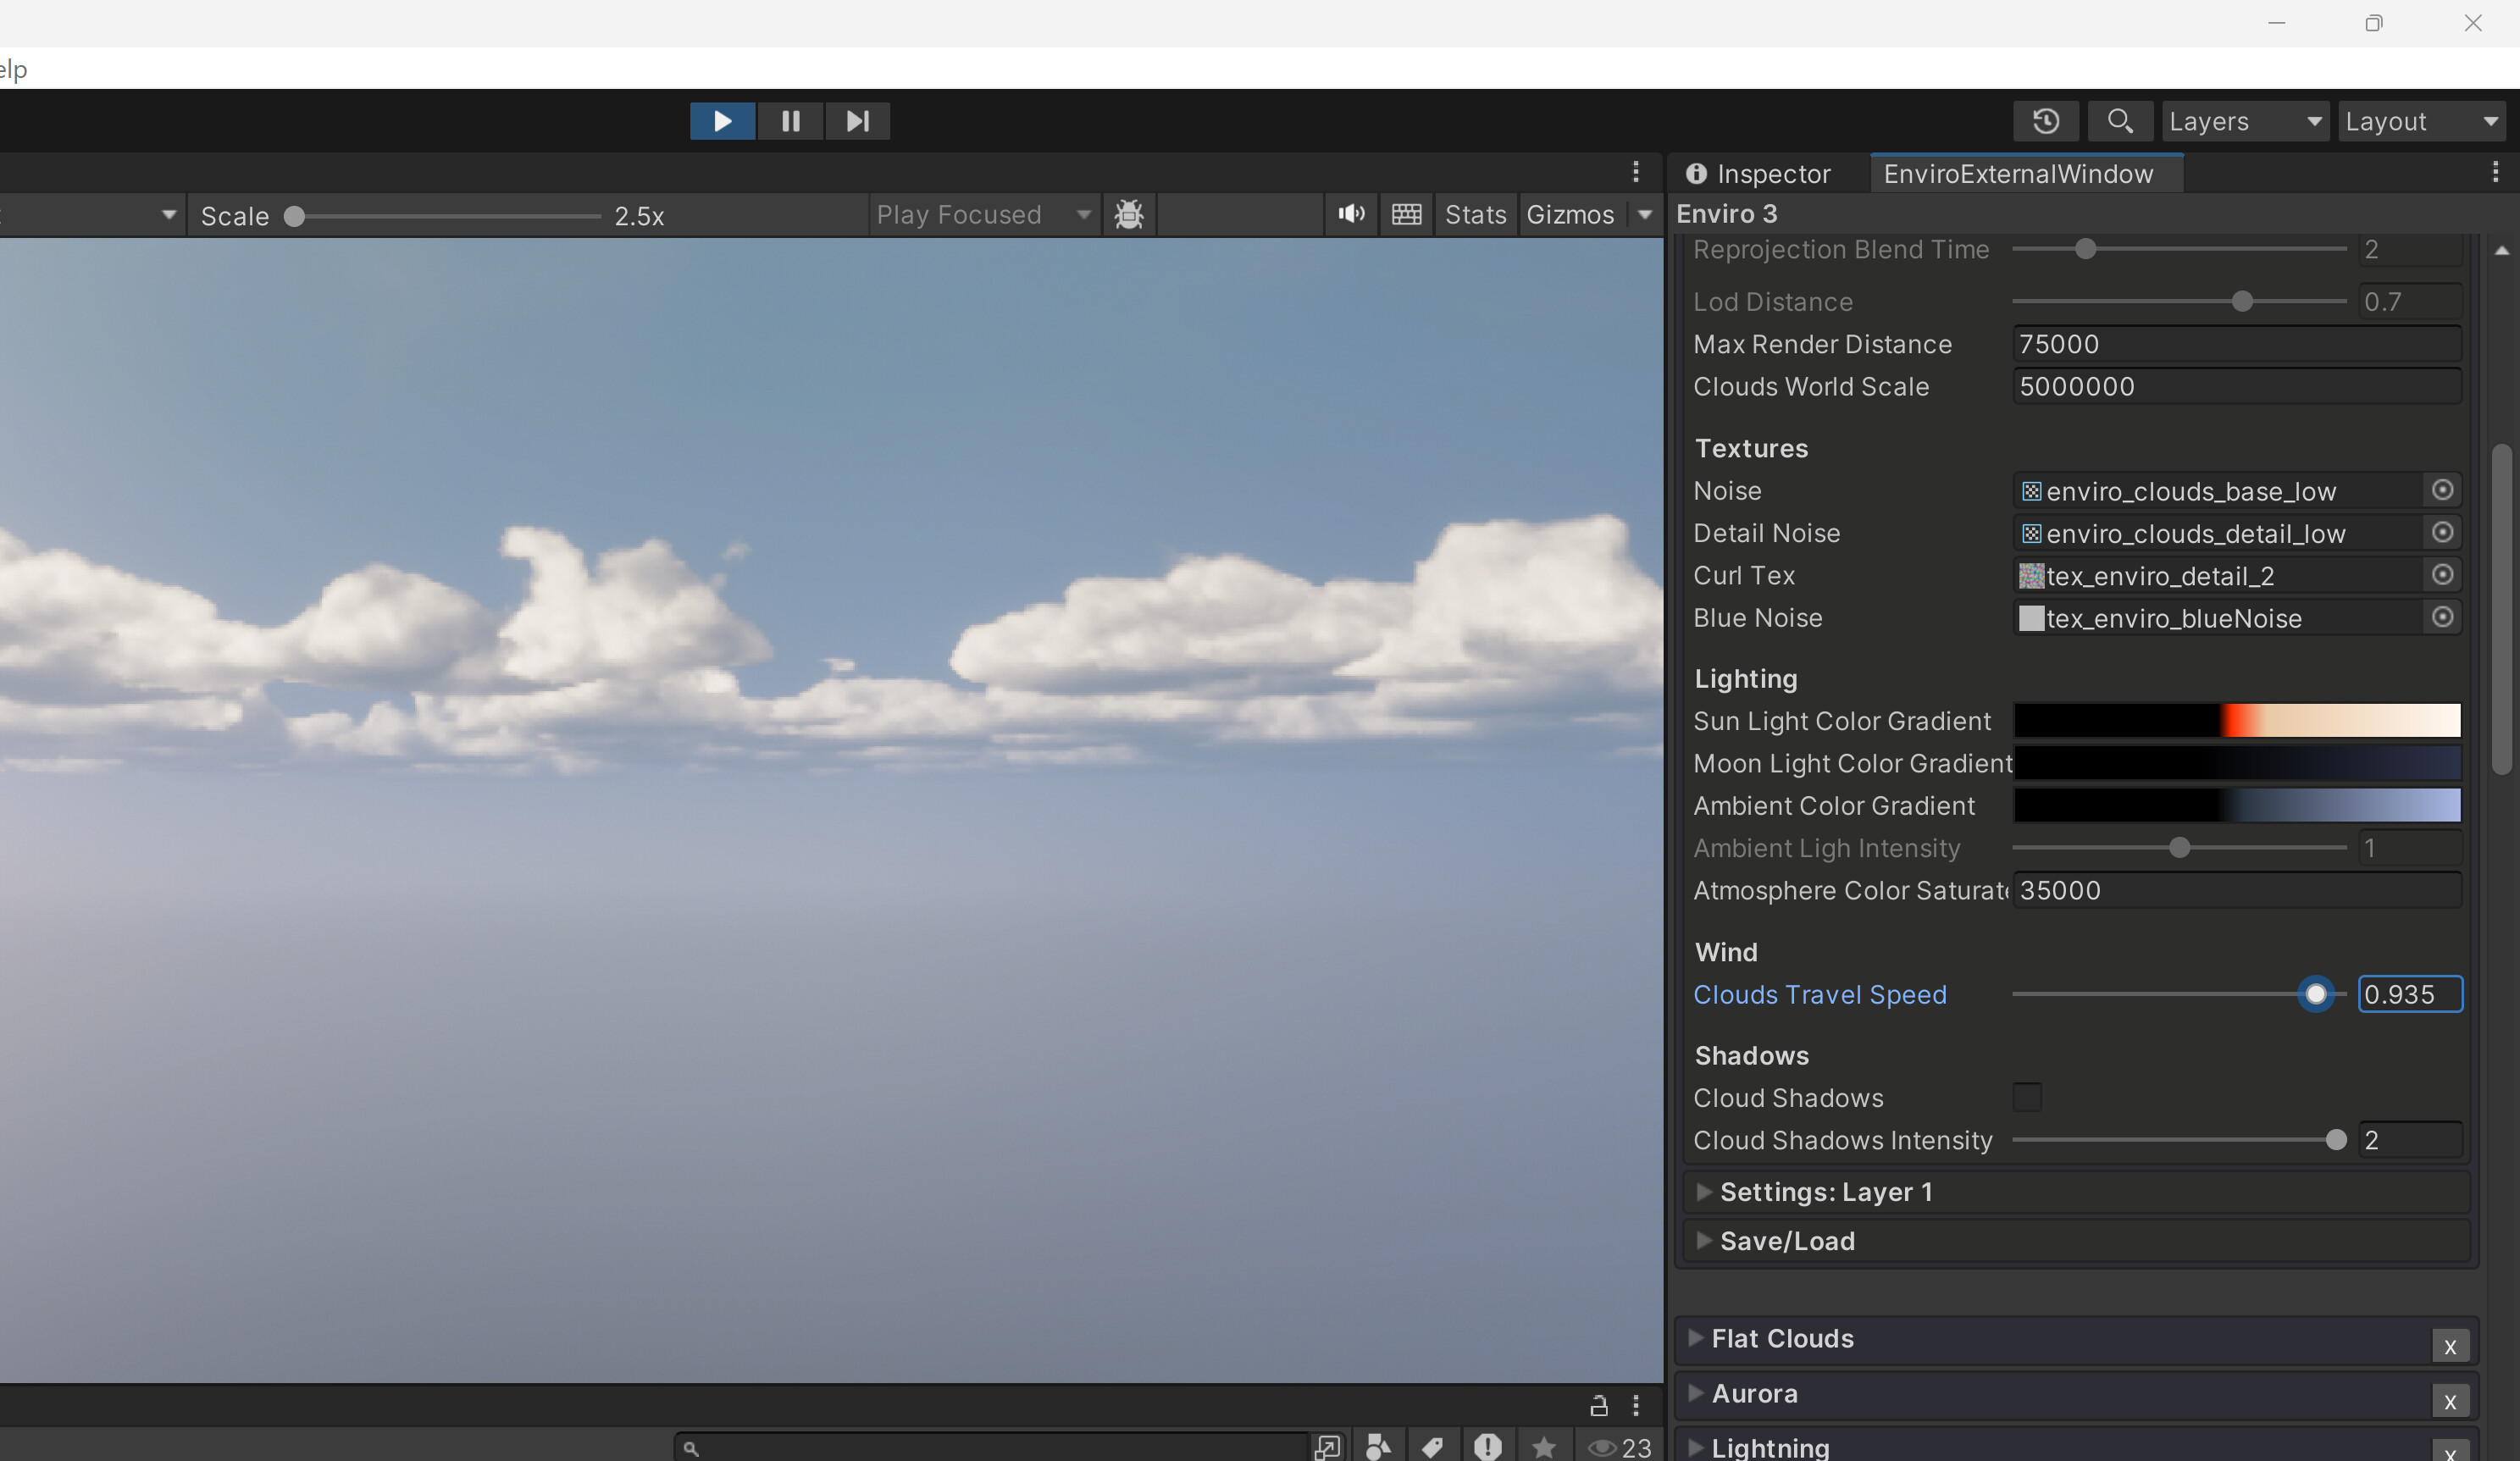Open the Layers dropdown

[2244, 121]
